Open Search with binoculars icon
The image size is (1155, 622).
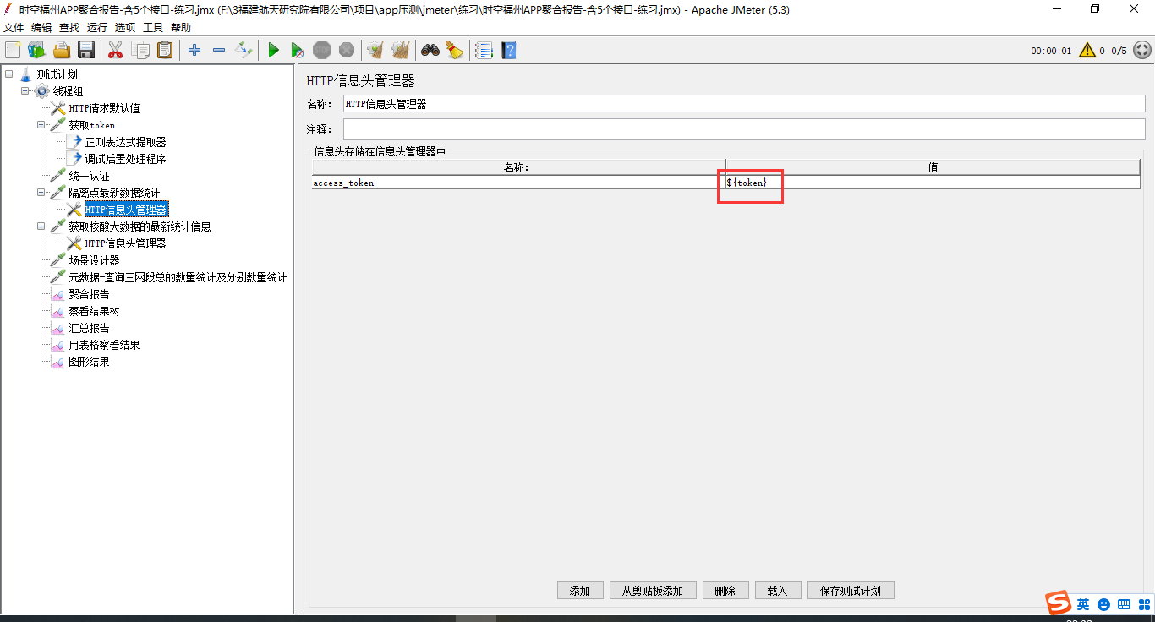[x=430, y=51]
